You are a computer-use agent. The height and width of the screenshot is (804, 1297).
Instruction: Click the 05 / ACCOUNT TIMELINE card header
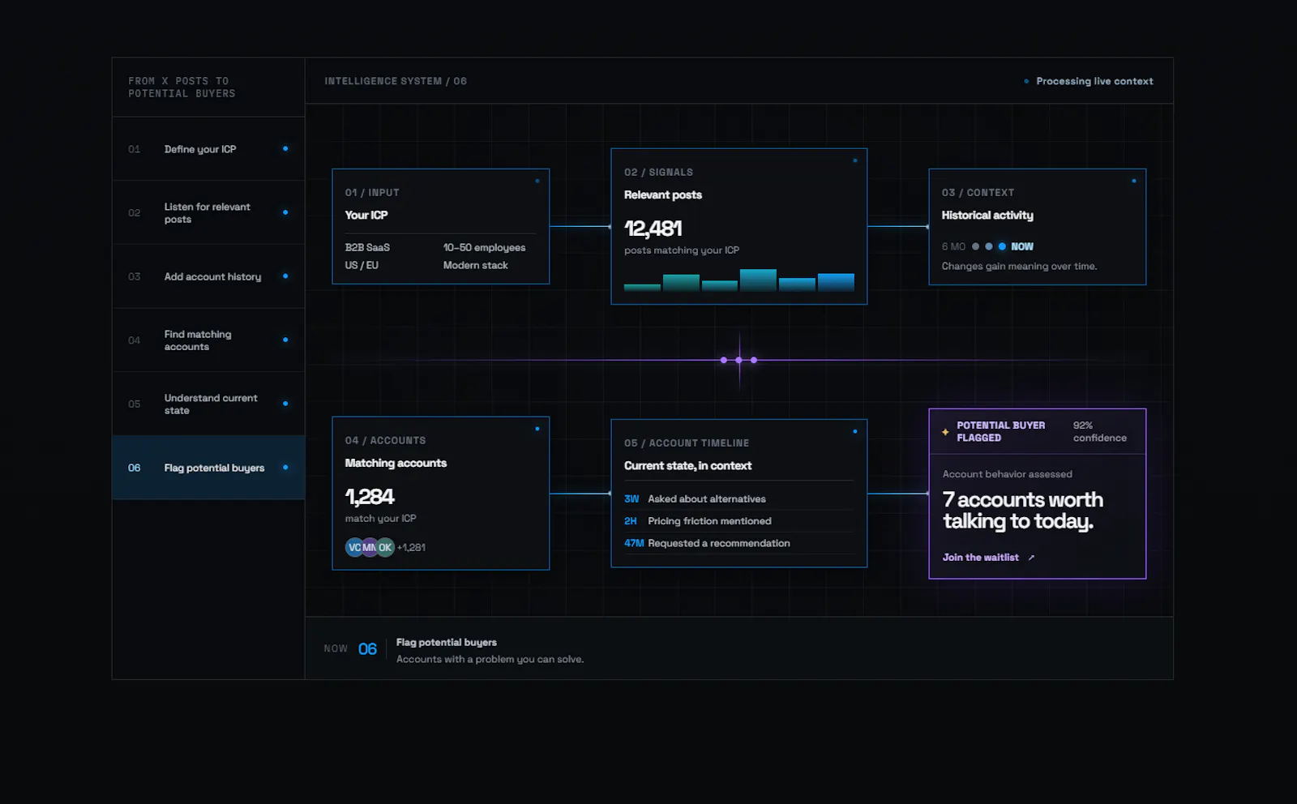(687, 443)
